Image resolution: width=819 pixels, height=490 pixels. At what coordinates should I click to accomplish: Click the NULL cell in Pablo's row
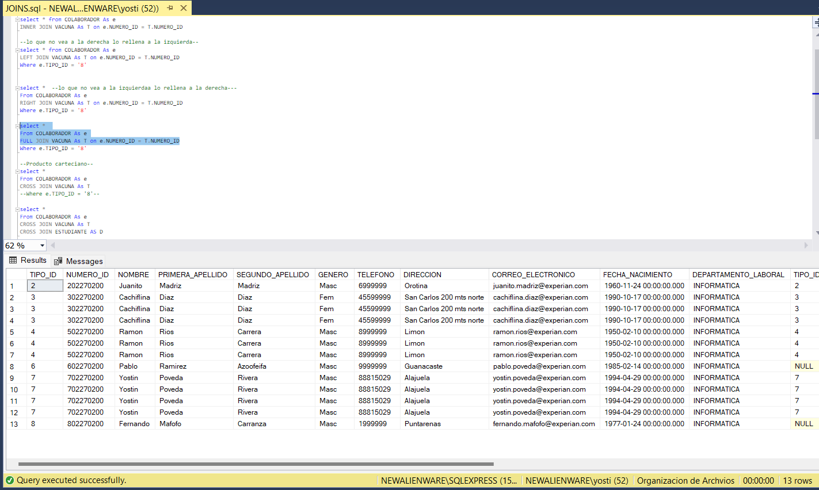[x=804, y=366]
